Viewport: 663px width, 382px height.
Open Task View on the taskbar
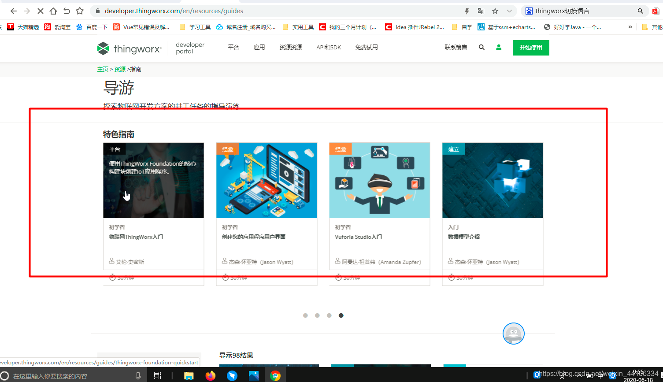pos(157,376)
